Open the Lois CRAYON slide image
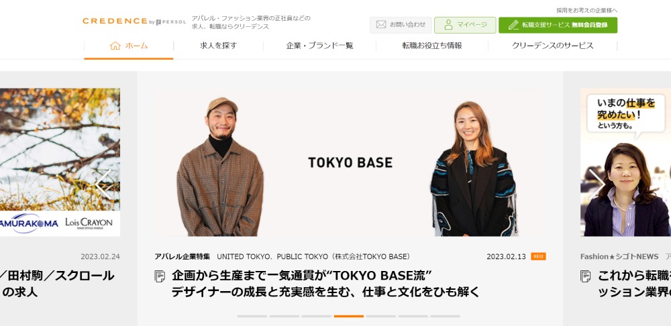Image resolution: width=671 pixels, height=326 pixels. click(60, 162)
